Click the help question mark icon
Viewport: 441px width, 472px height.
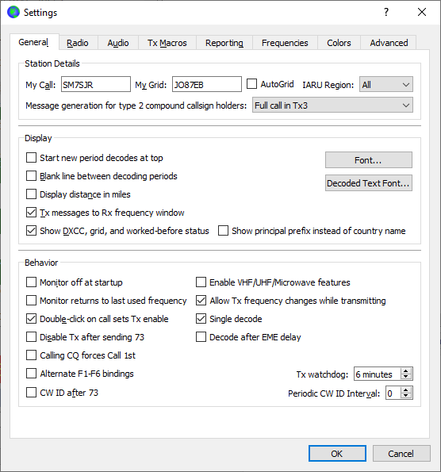coord(386,12)
